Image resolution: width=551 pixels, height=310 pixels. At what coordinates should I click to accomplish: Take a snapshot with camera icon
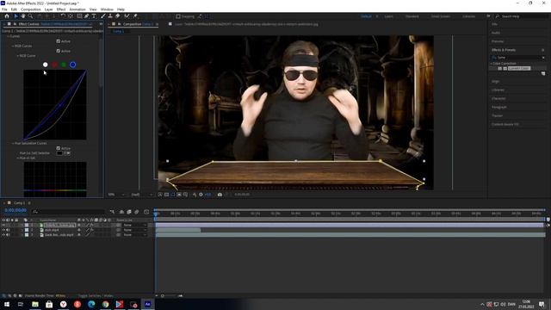pos(220,195)
